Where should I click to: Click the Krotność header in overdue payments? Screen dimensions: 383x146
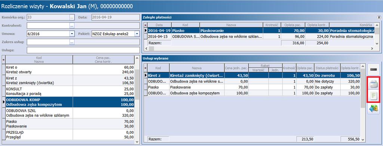tap(272, 25)
